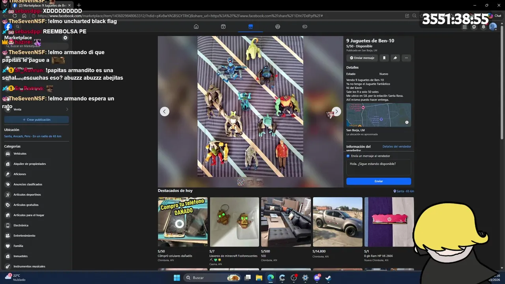Open the Messenger icon in header

click(x=474, y=27)
